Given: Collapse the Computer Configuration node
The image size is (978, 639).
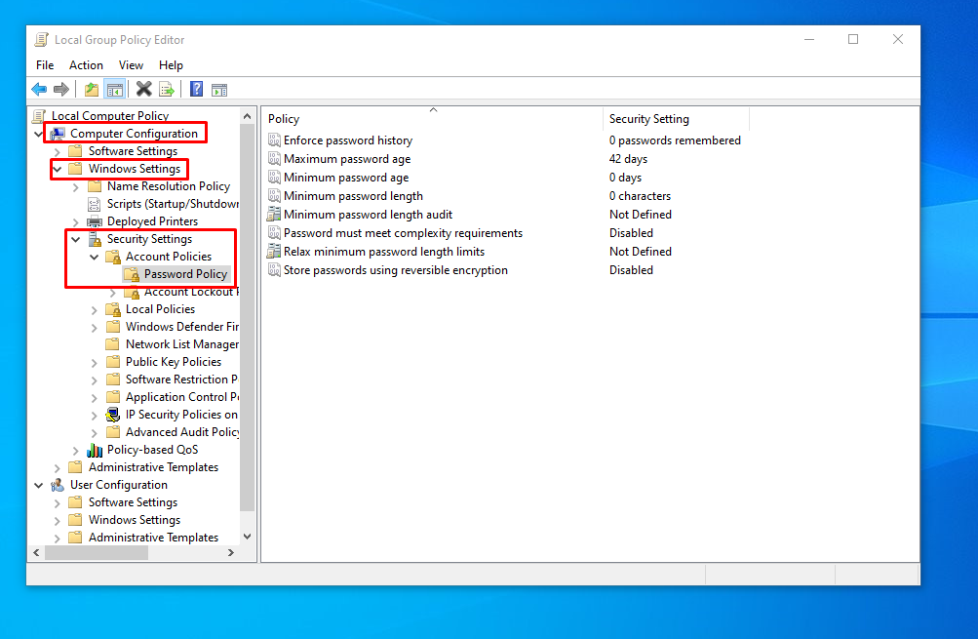Looking at the screenshot, I should point(39,134).
